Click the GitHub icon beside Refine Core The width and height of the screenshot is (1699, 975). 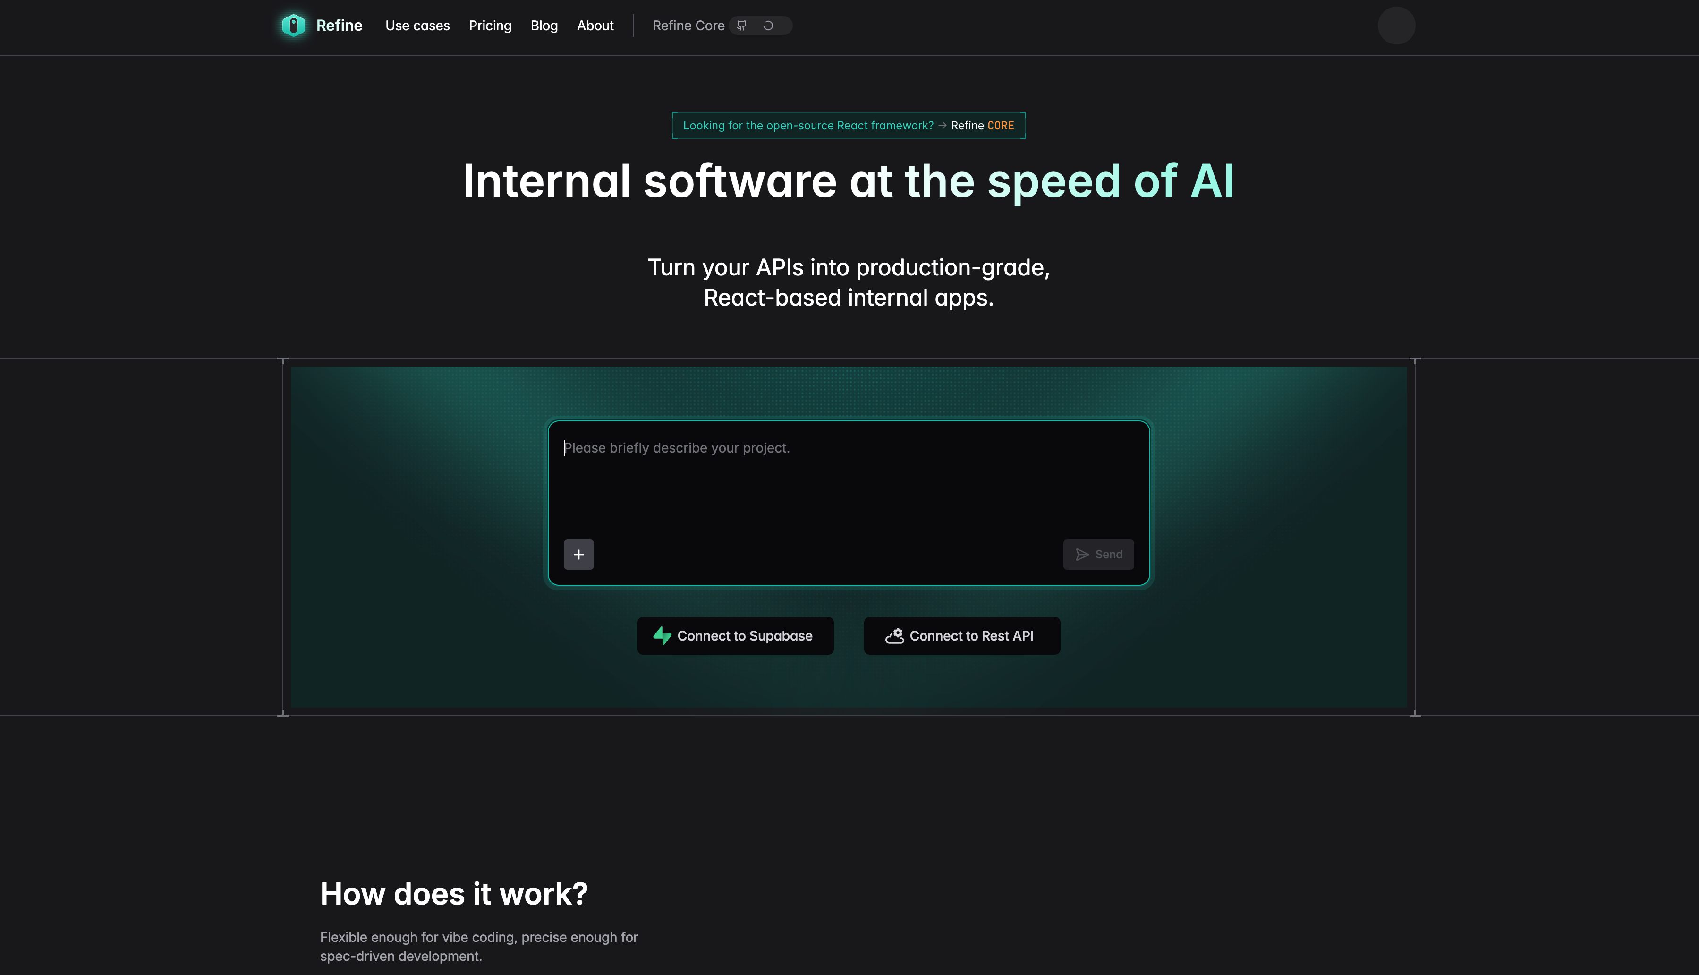(x=742, y=26)
